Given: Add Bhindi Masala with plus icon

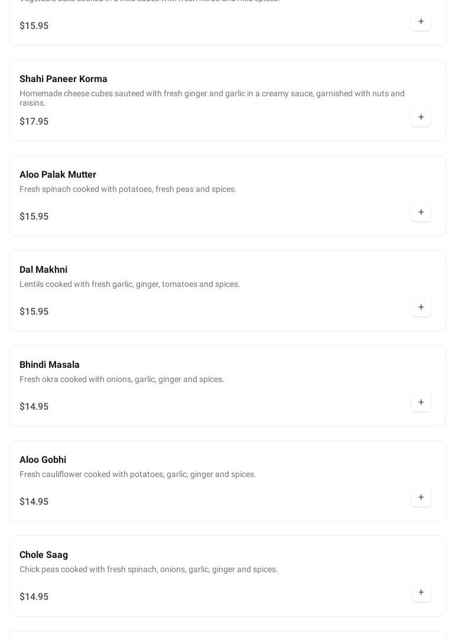Looking at the screenshot, I should click(x=421, y=402).
